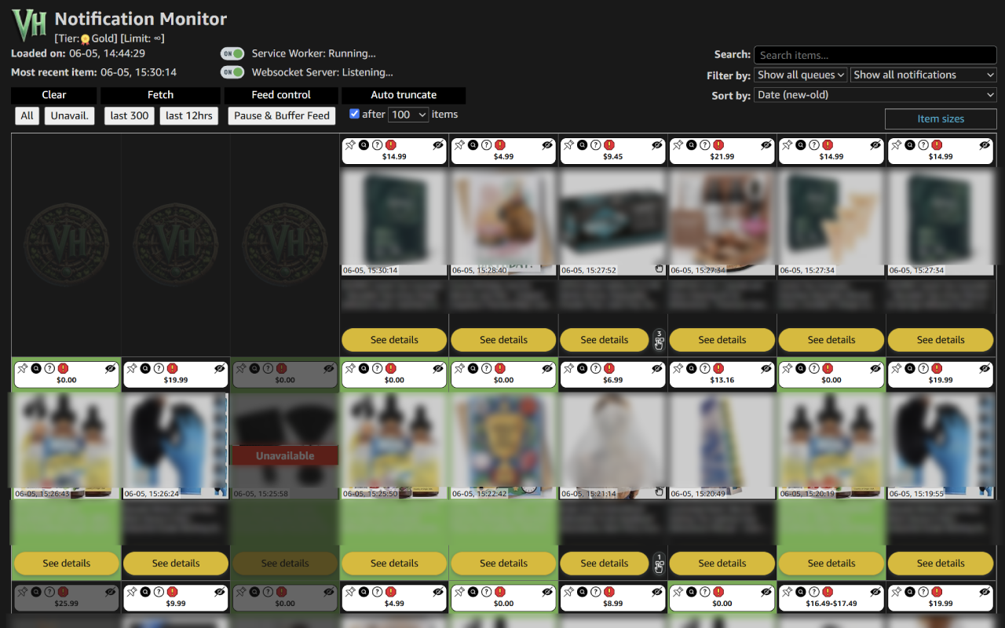Click red report icon on item dated 15:30:14
This screenshot has width=1005, height=628.
click(390, 145)
